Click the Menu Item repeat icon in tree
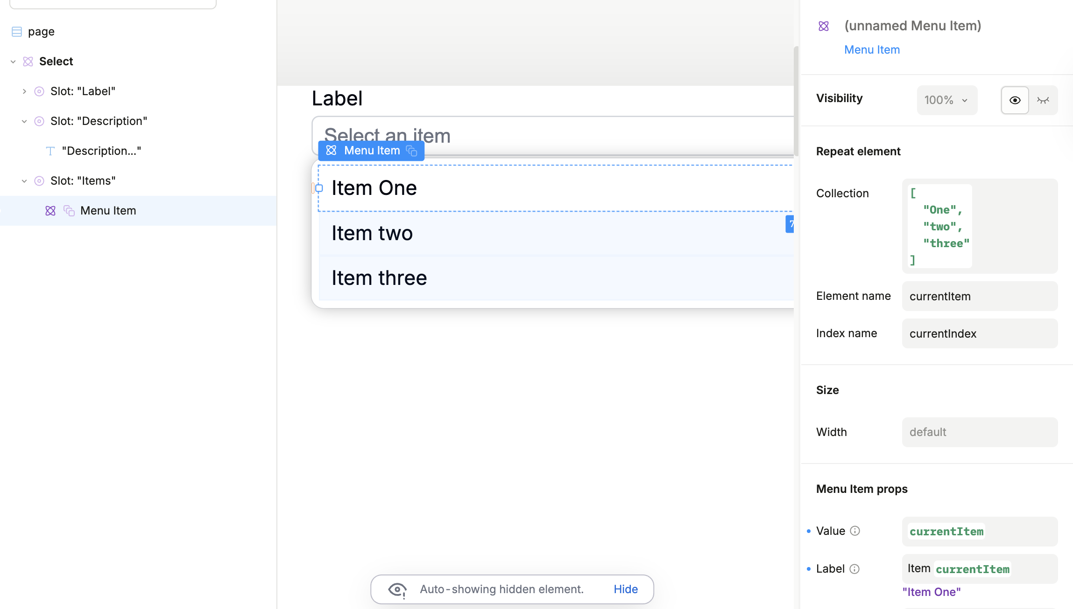 [69, 211]
